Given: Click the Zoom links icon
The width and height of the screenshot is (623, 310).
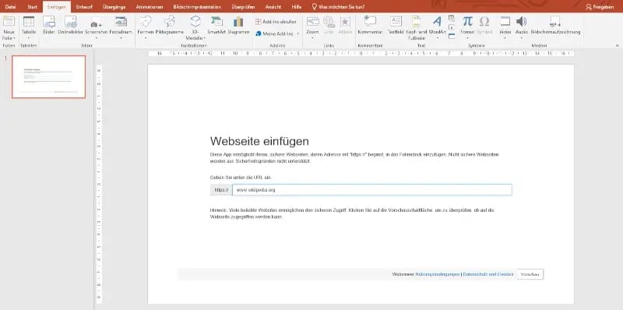Looking at the screenshot, I should (313, 22).
